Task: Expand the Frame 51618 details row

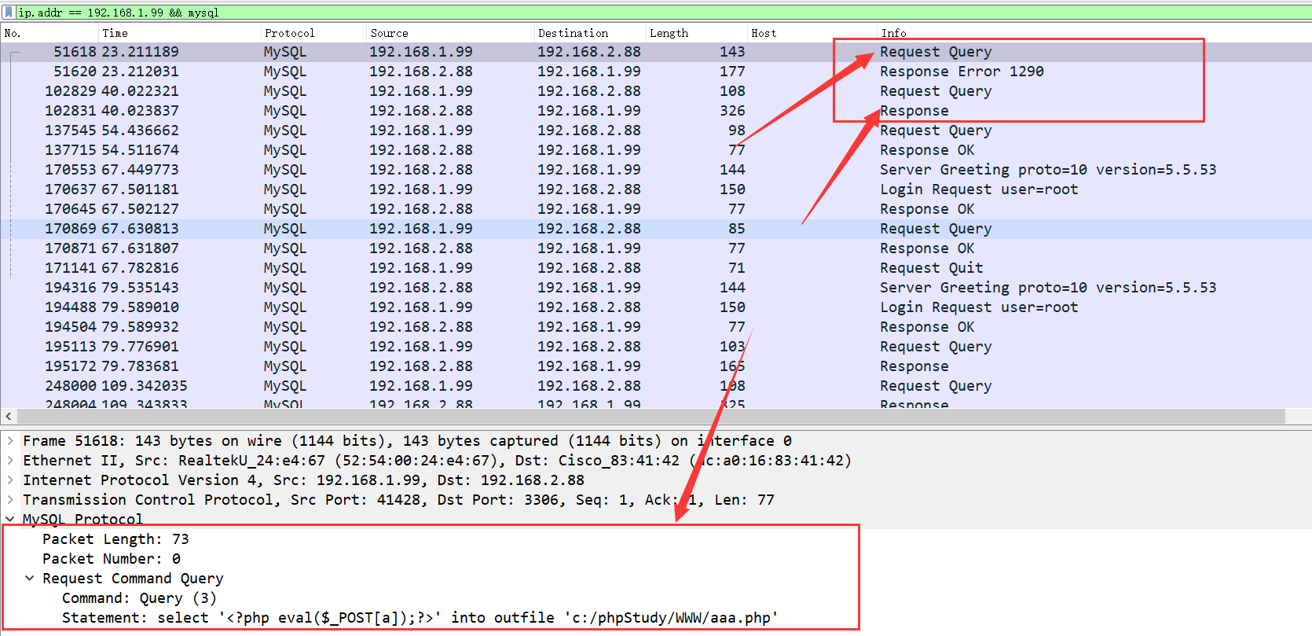Action: (10, 441)
